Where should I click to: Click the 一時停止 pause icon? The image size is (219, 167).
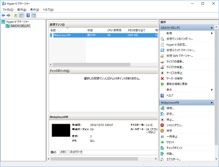tap(162, 137)
